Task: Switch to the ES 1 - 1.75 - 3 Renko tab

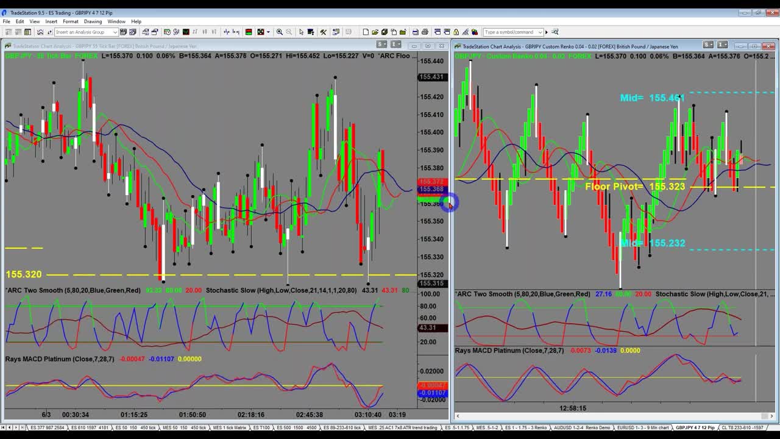Action: click(526, 427)
